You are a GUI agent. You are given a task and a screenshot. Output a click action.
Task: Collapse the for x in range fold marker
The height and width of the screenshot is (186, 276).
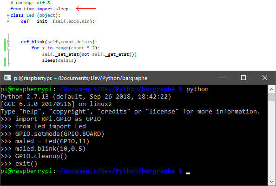pyautogui.click(x=8, y=48)
